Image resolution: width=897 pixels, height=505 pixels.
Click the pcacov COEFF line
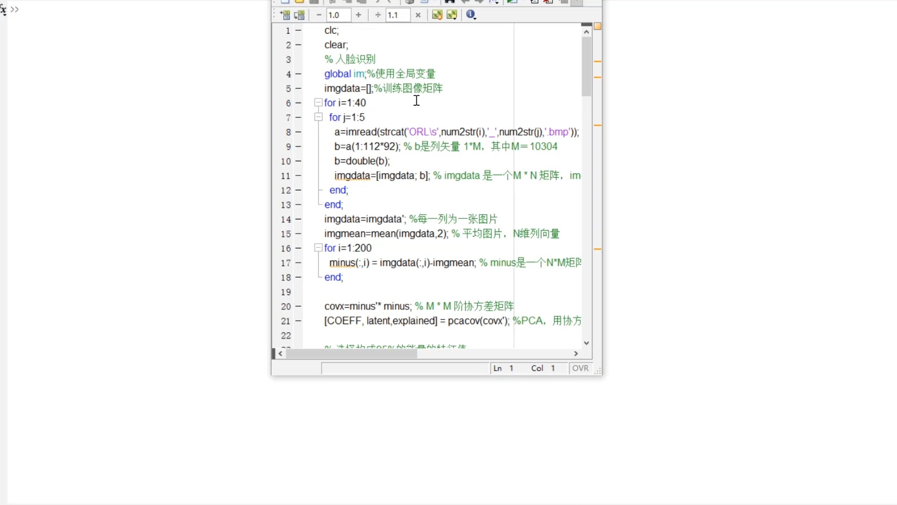coord(417,321)
